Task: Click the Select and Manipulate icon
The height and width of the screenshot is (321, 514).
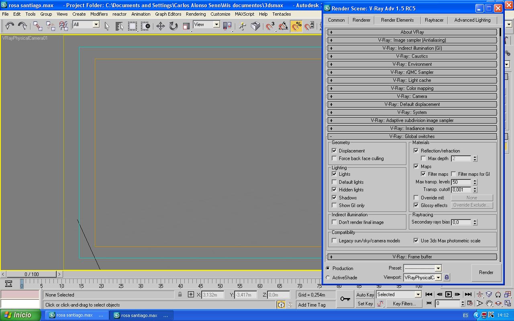Action: tap(243, 26)
